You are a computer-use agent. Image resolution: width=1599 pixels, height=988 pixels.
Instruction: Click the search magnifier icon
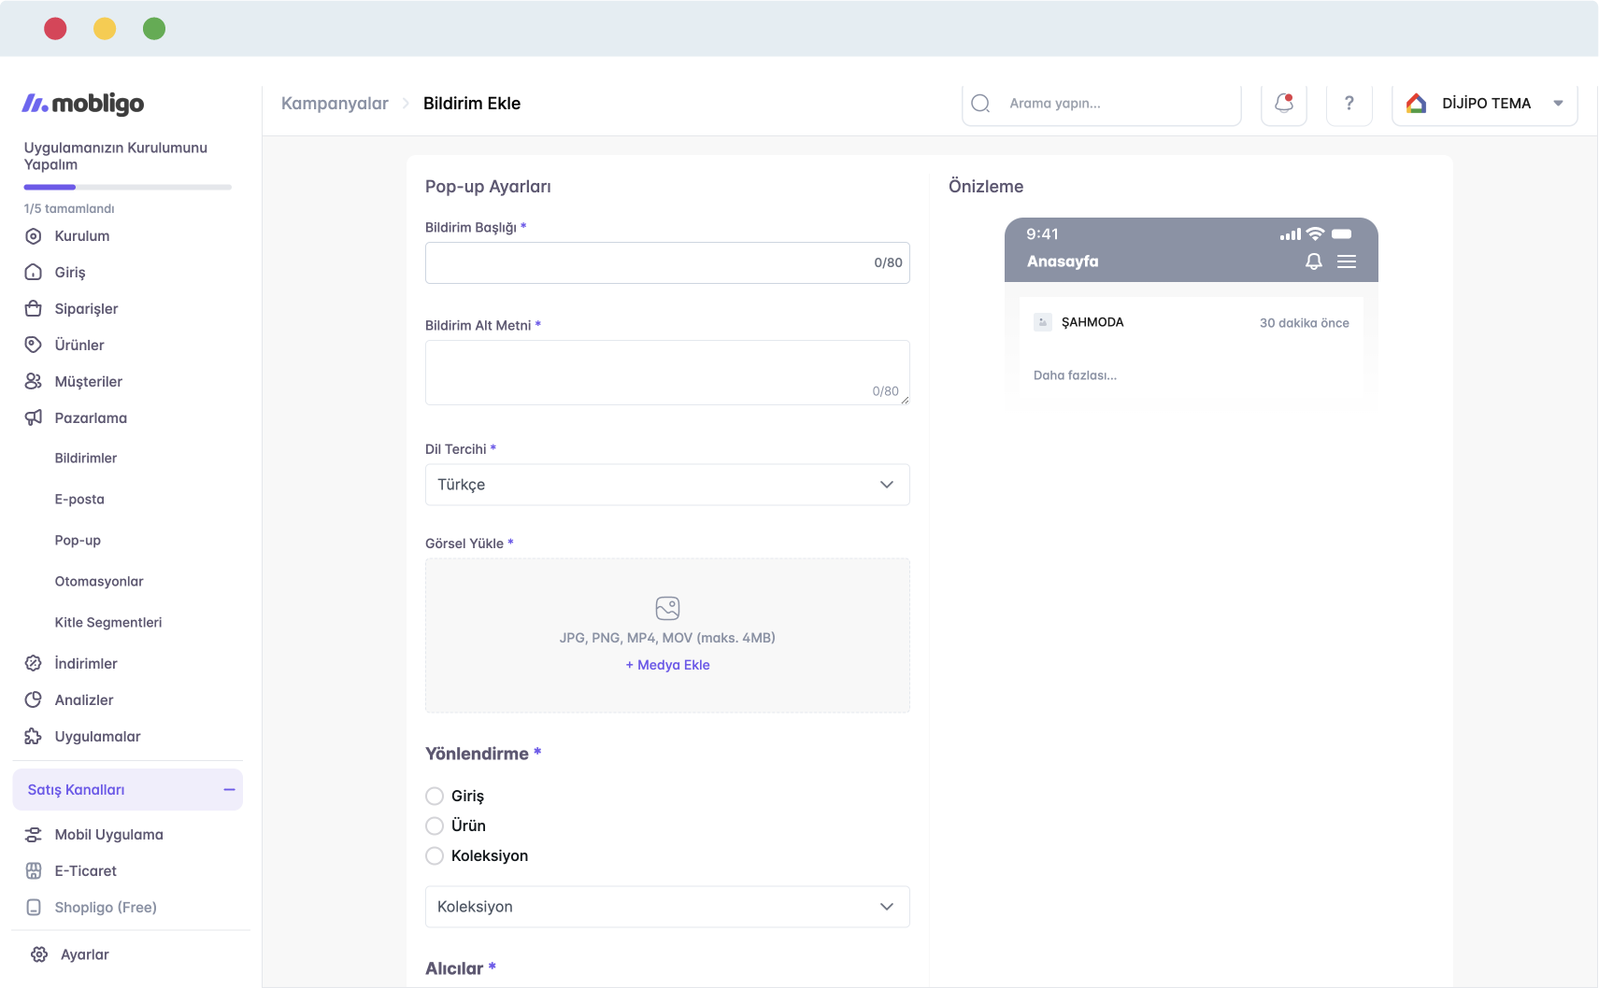(980, 104)
